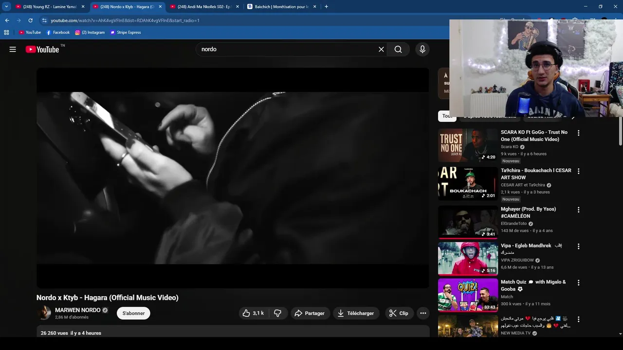
Task: Play the Mghayer CAMÉLÉON thumbnail
Action: point(468,222)
